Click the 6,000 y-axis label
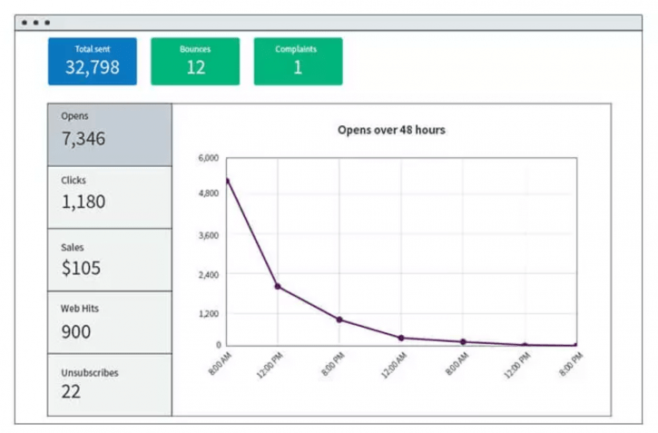The image size is (658, 433). (209, 158)
